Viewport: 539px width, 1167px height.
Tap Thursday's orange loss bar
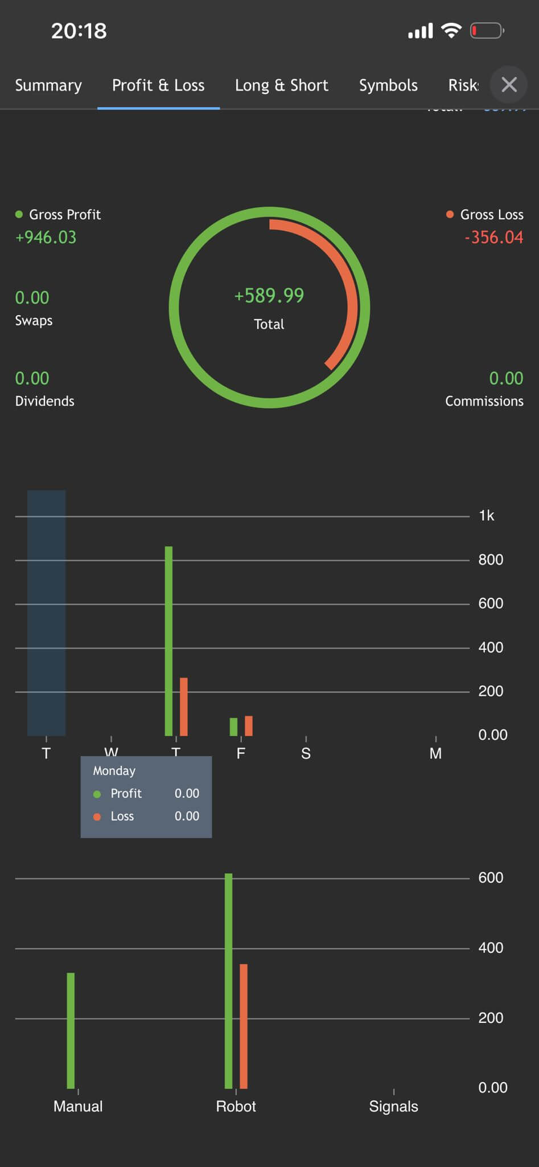184,707
